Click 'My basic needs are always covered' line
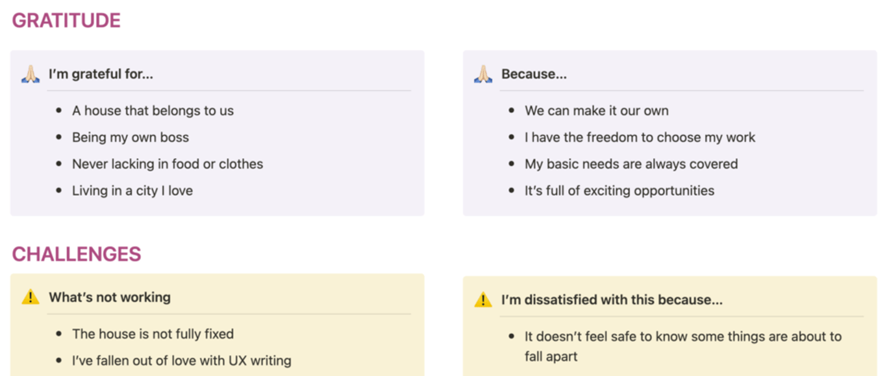The image size is (887, 376). click(x=631, y=164)
